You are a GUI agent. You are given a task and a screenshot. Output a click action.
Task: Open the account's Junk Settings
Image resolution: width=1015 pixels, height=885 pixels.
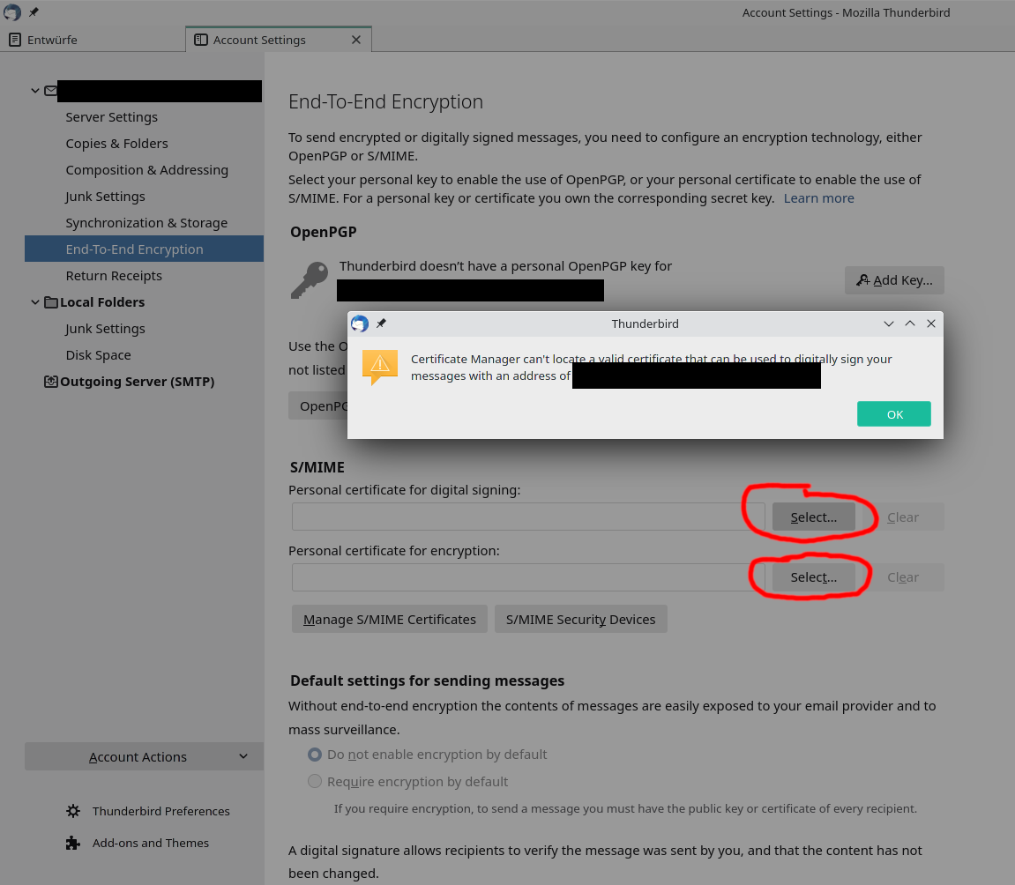coord(105,197)
